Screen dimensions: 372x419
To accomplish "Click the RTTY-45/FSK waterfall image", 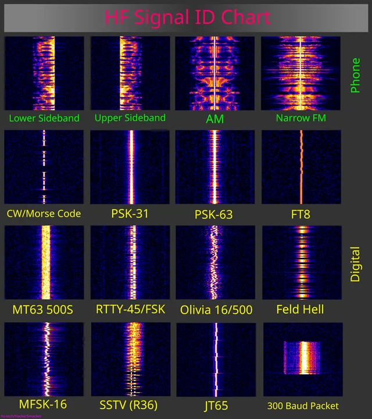I will point(130,262).
